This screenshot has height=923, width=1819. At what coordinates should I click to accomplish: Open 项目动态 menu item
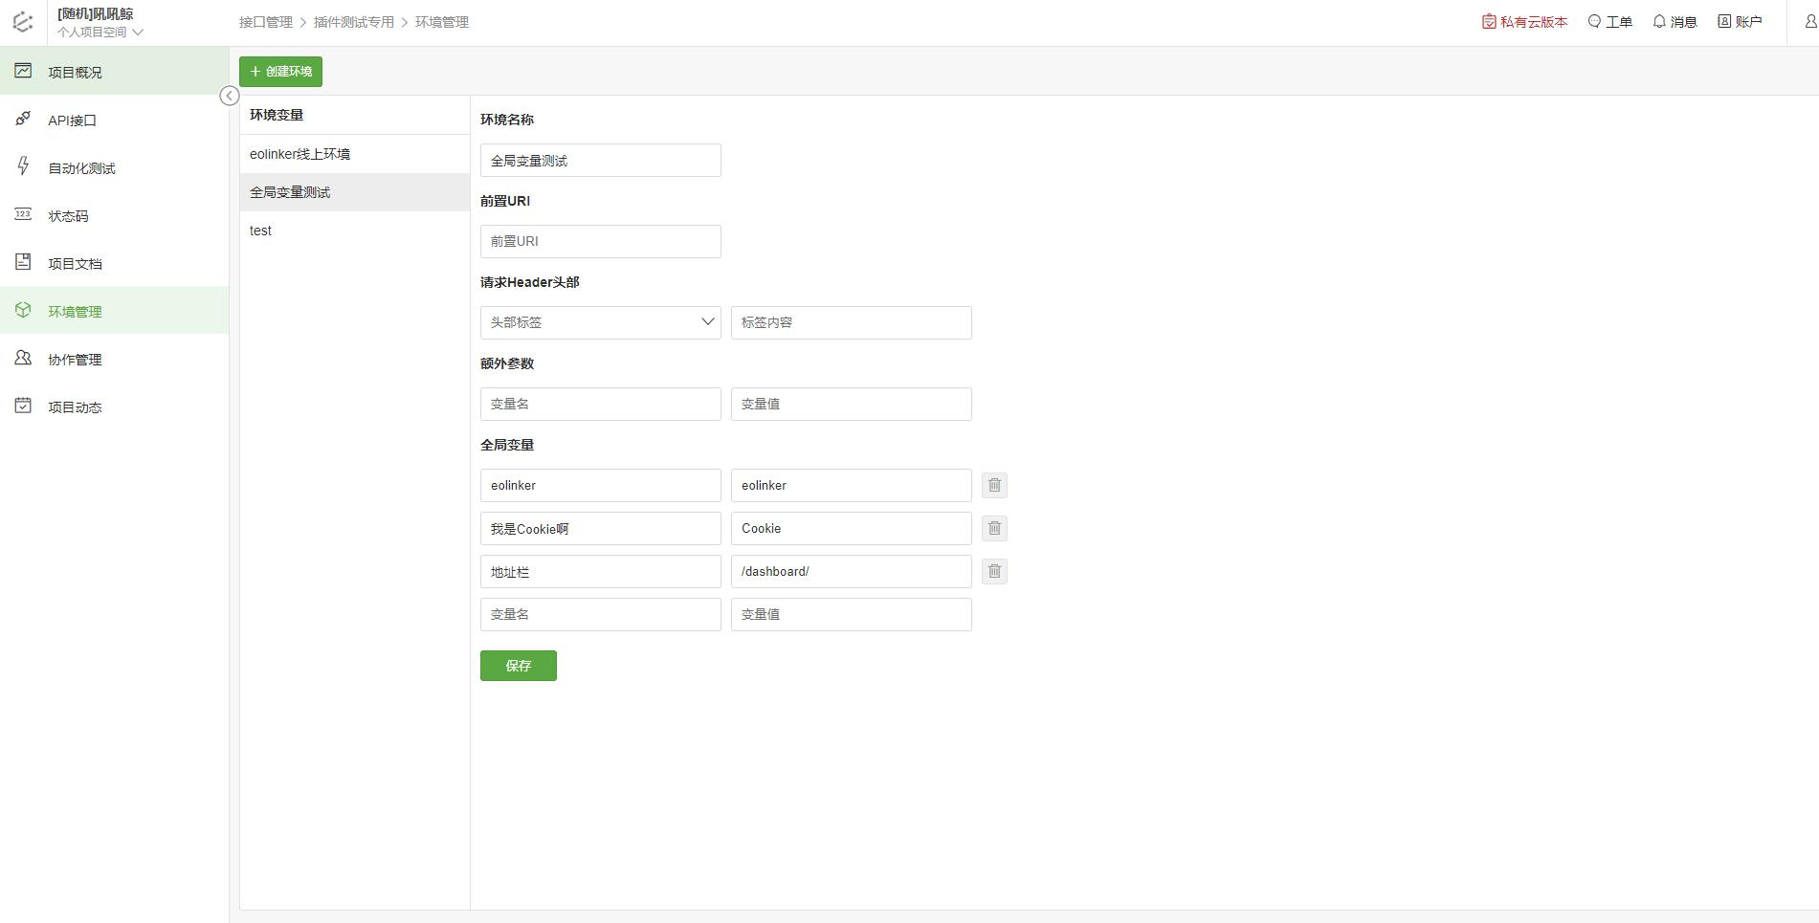[x=115, y=407]
